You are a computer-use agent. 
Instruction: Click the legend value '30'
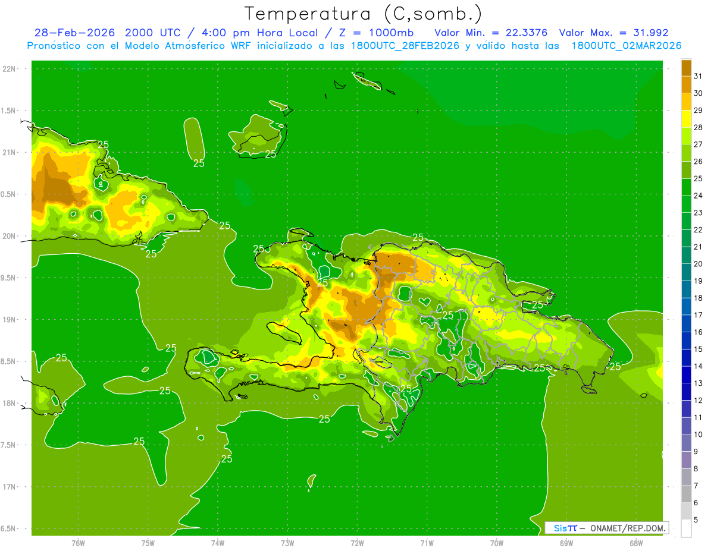coord(699,93)
